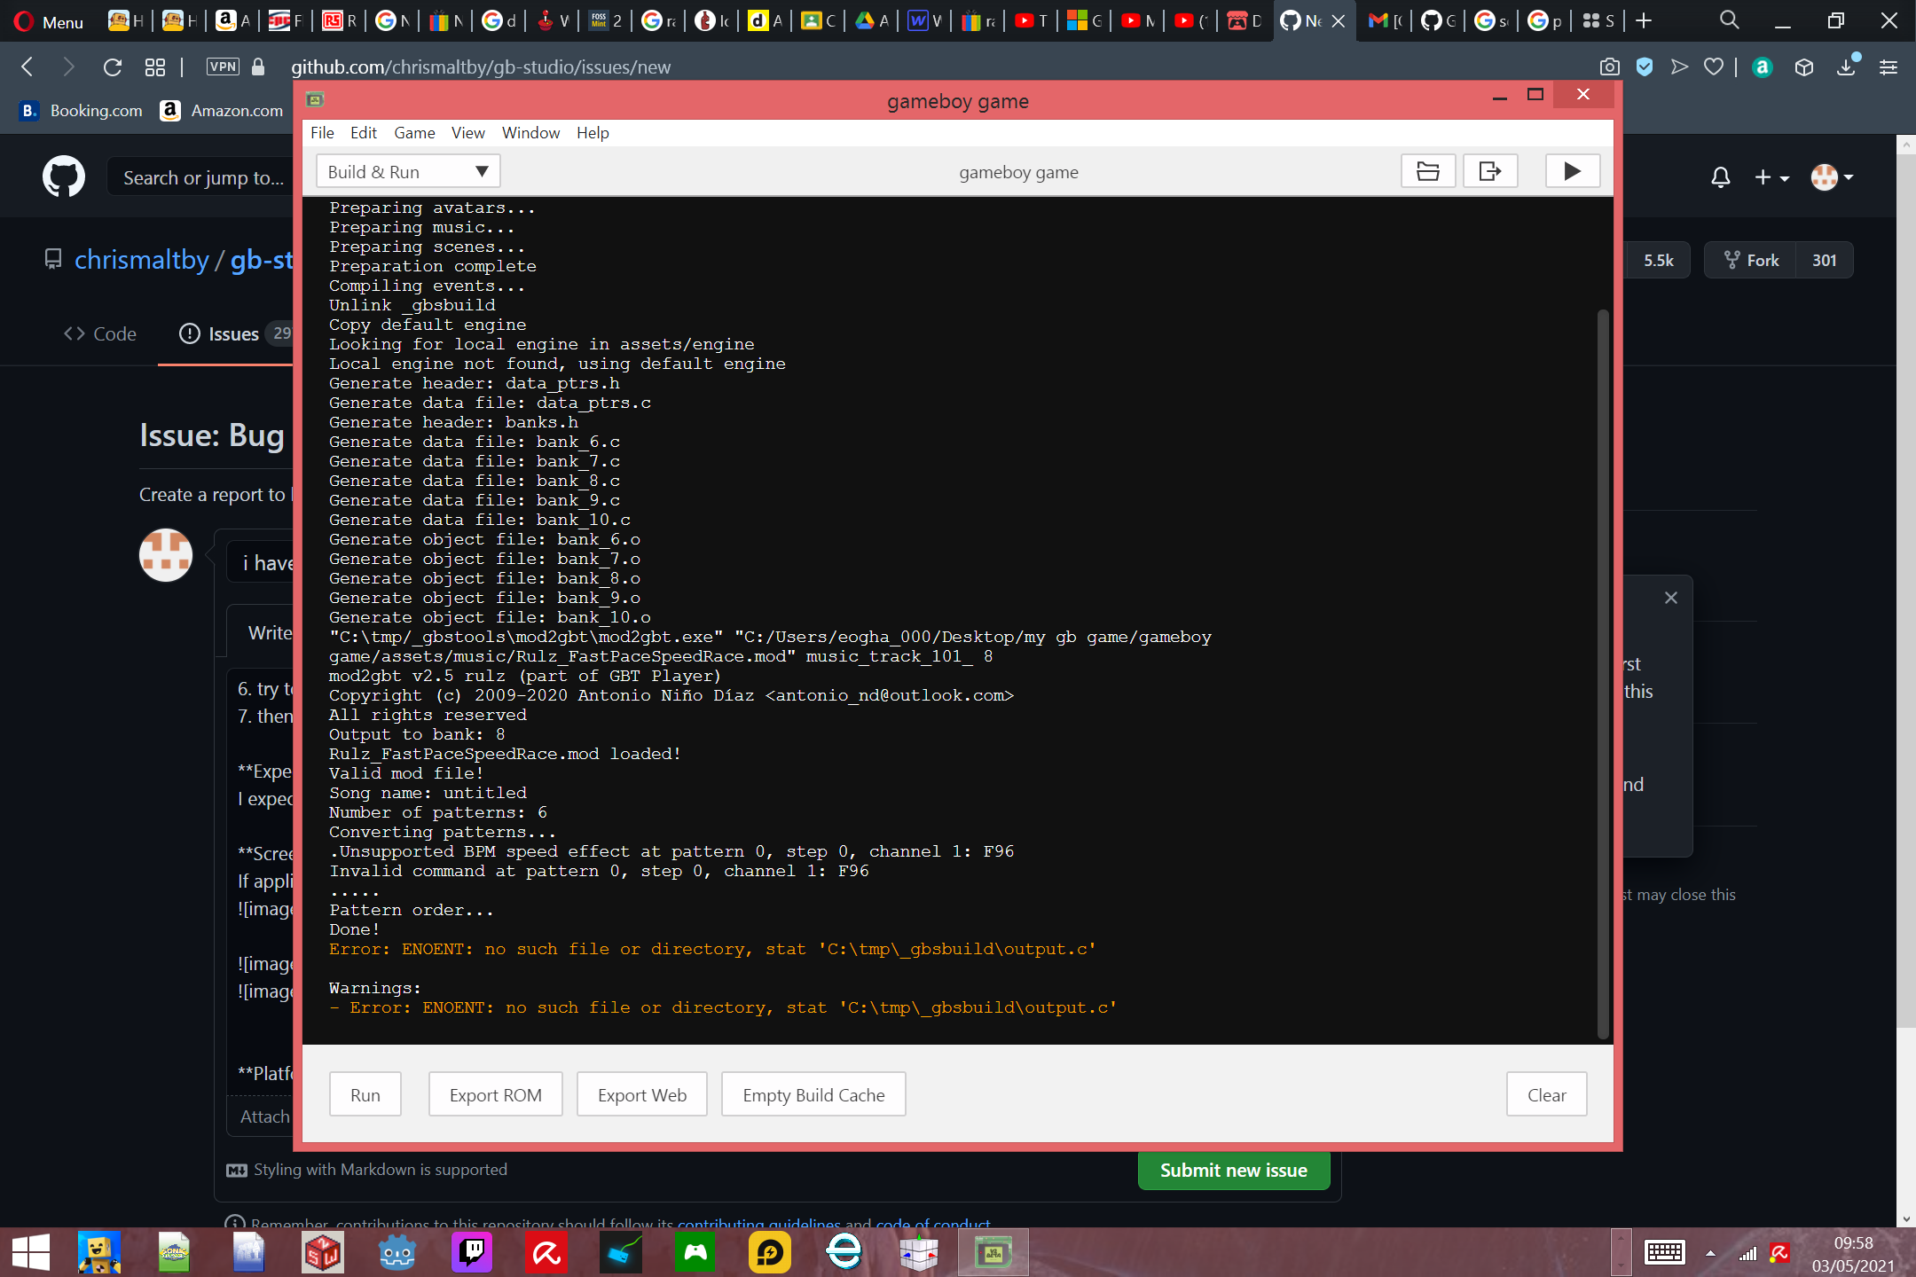Submit new issue on GitHub
The height and width of the screenshot is (1277, 1916).
pos(1234,1170)
